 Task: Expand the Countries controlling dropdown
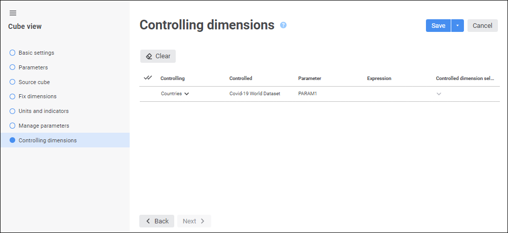[187, 94]
